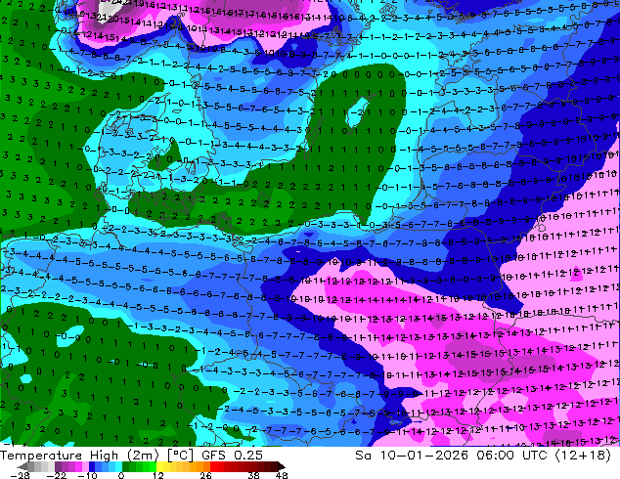Viewport: 620px width, 479px height.
Task: Click the dark green swatch in color scale
Action: [125, 466]
